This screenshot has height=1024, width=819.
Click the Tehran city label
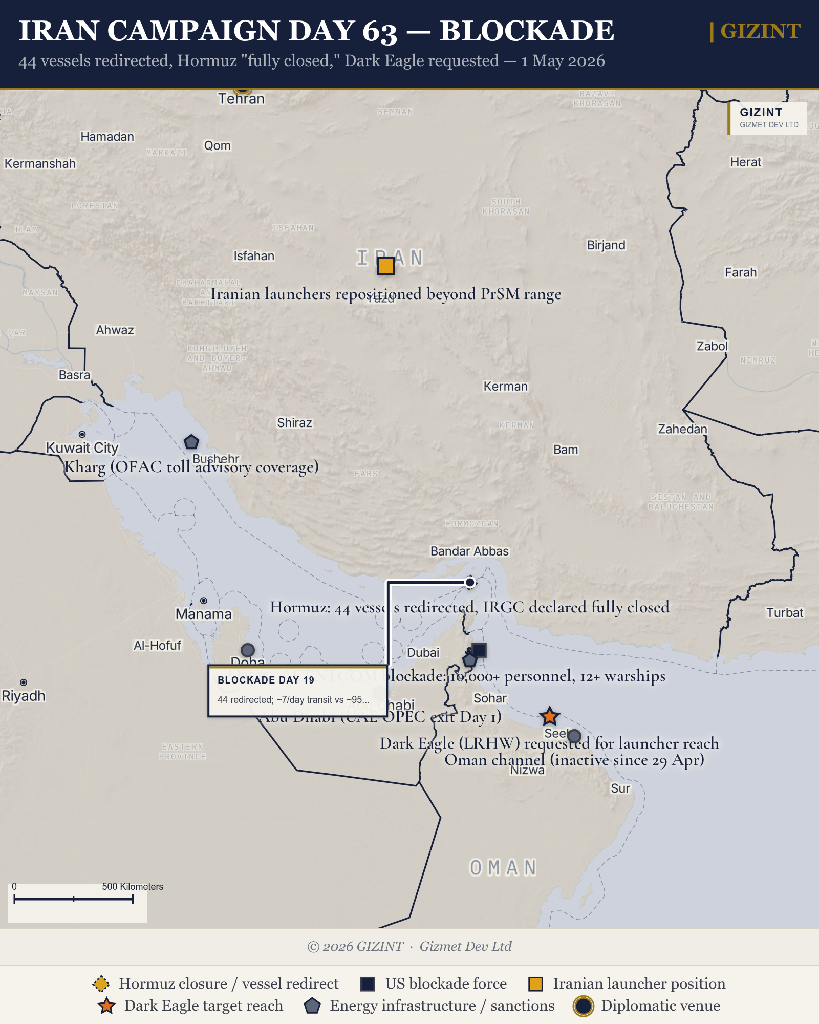point(241,99)
